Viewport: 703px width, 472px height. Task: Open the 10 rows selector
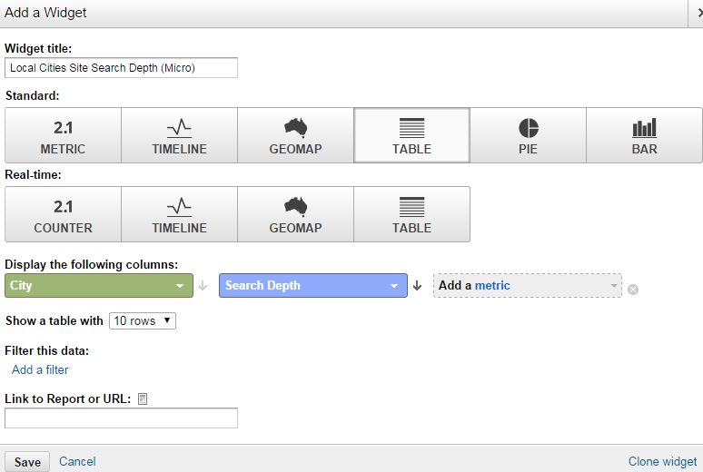[x=143, y=321]
